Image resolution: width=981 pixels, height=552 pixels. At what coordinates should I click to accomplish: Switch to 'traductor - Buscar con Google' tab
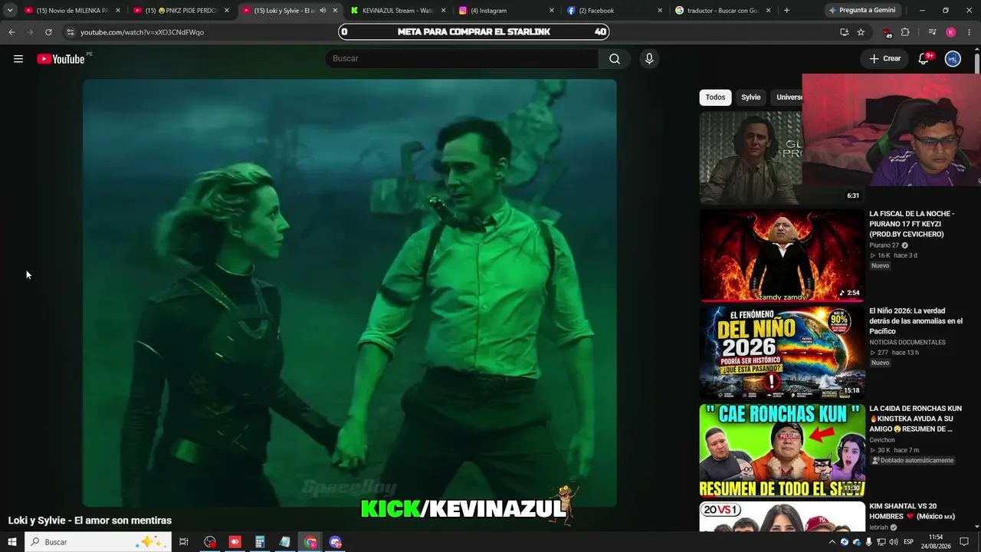click(724, 11)
